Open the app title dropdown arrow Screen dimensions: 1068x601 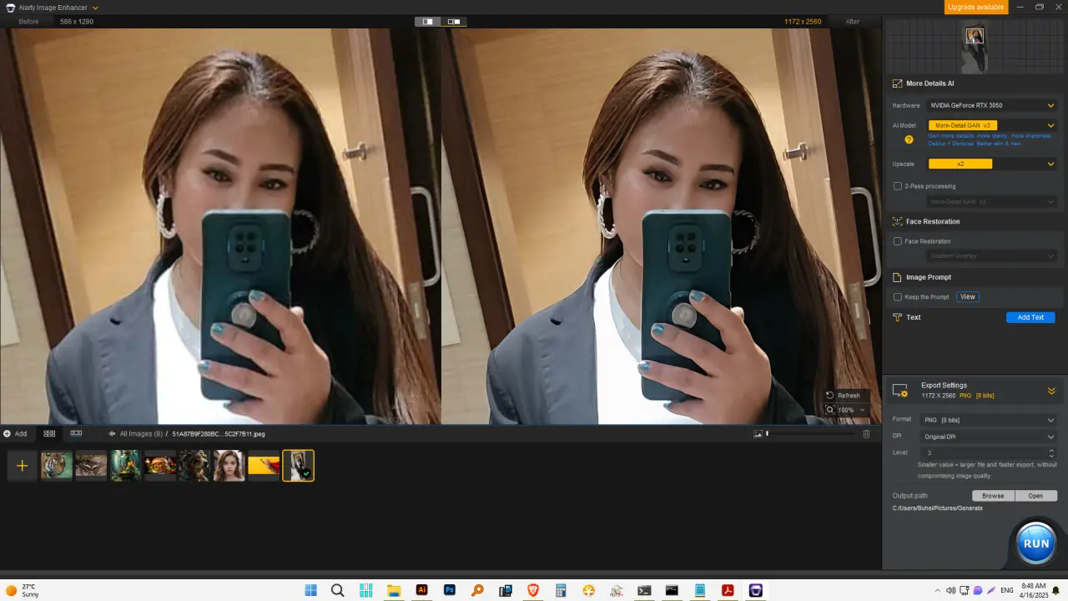(95, 8)
